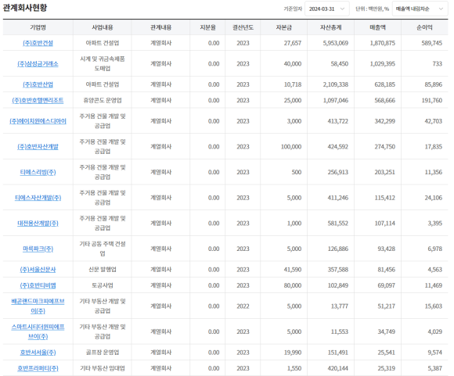Open the (주)호반건설 company link

38,43
